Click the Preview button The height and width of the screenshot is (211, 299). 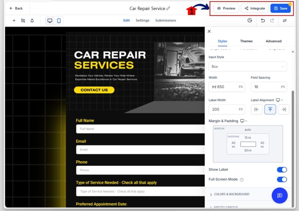coord(226,8)
